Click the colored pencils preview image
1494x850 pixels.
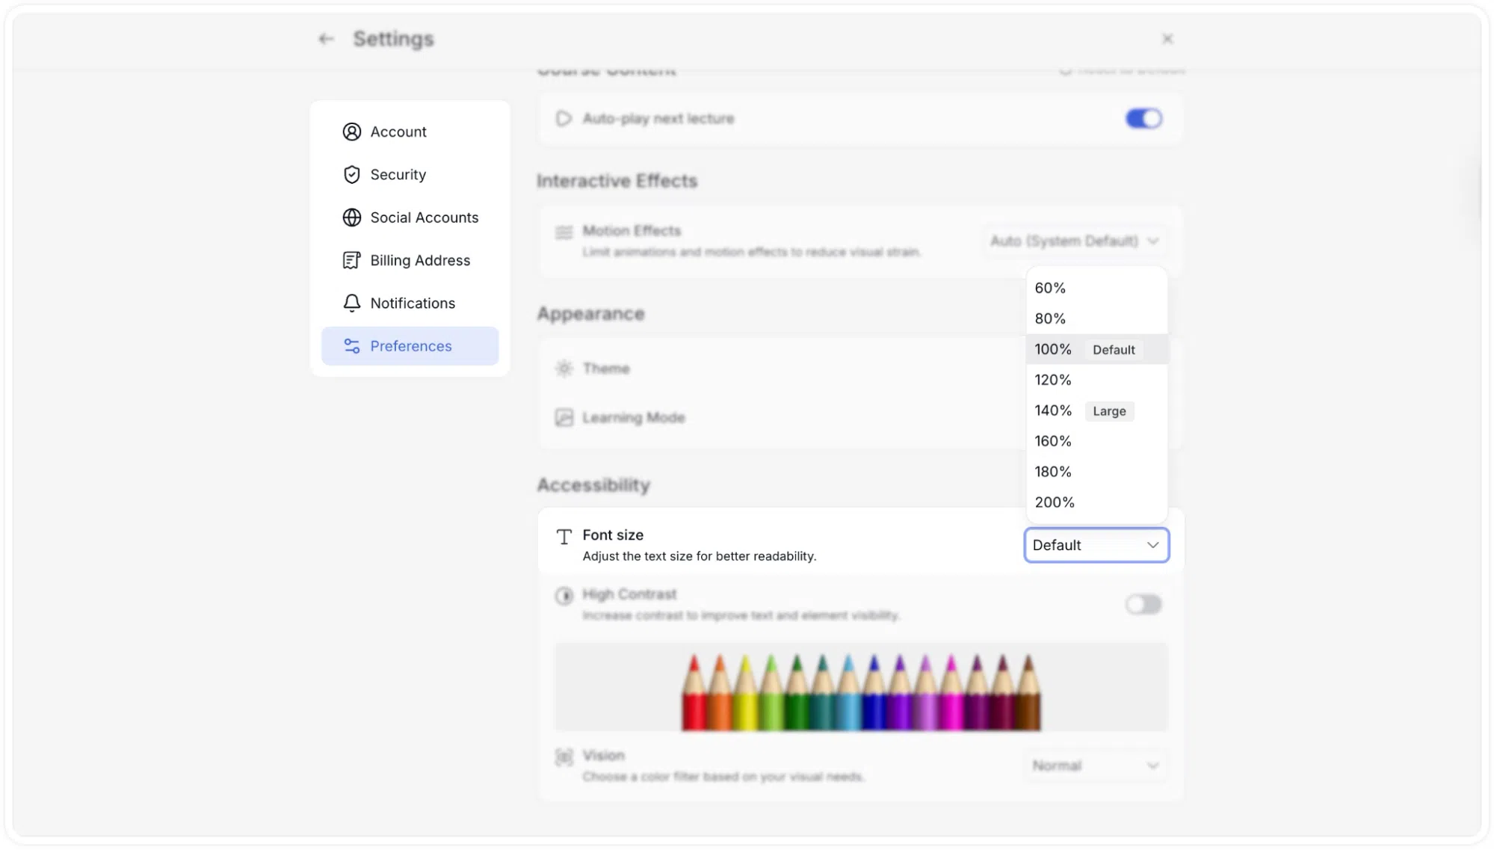point(861,687)
